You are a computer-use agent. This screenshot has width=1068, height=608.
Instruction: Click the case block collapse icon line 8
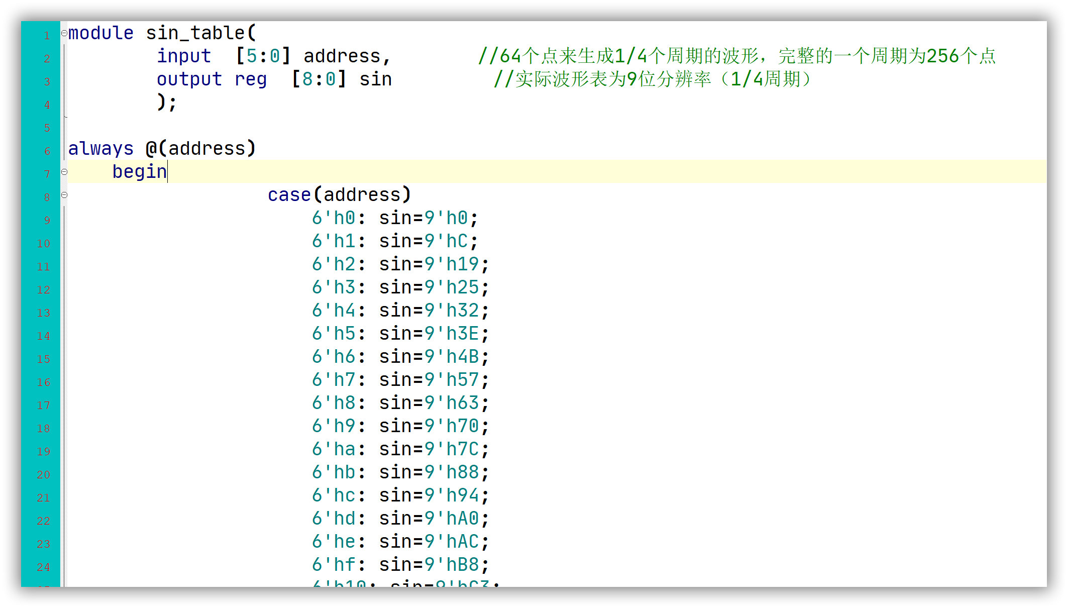coord(64,194)
